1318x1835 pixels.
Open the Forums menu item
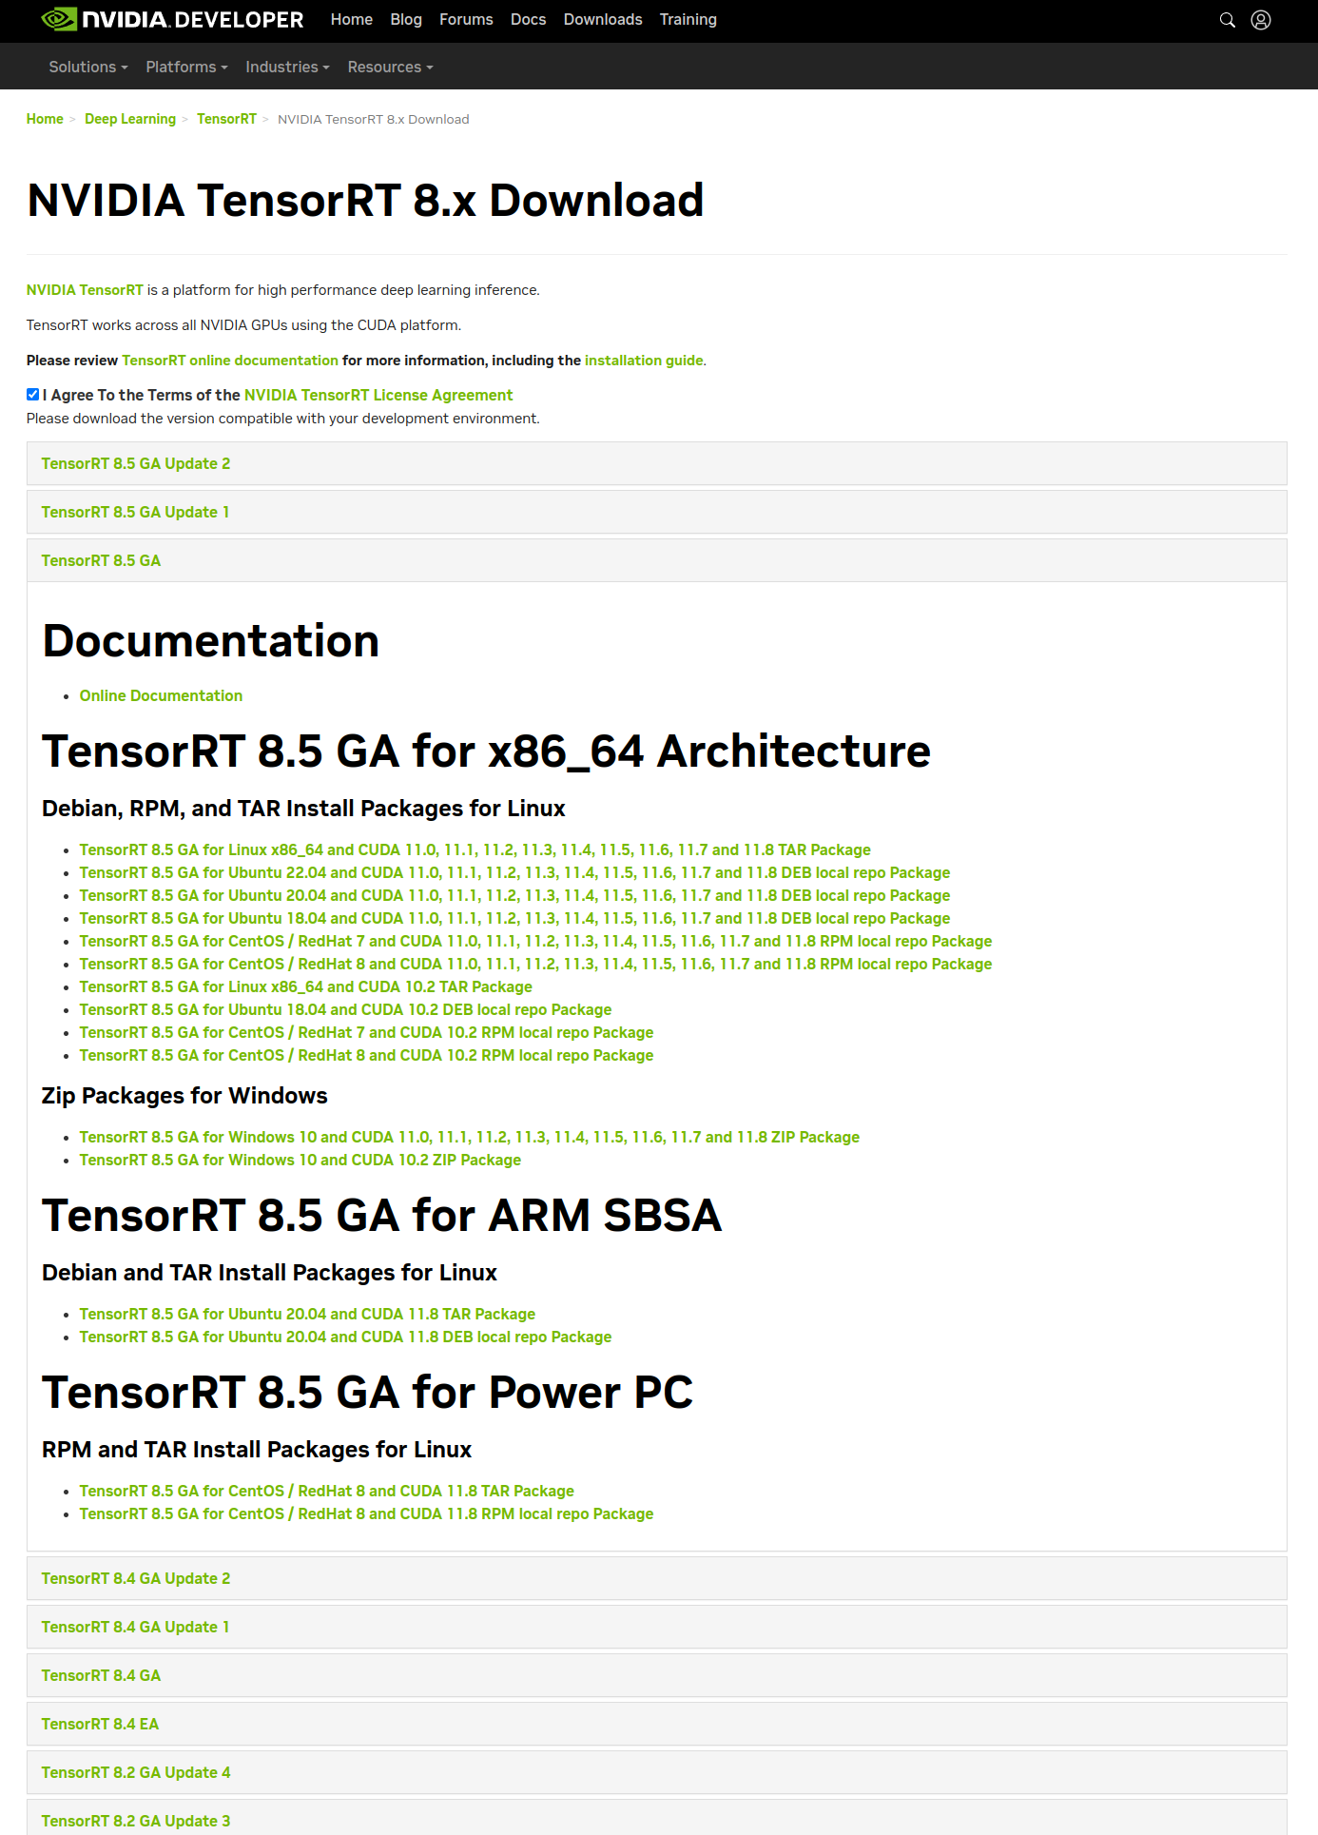466,19
